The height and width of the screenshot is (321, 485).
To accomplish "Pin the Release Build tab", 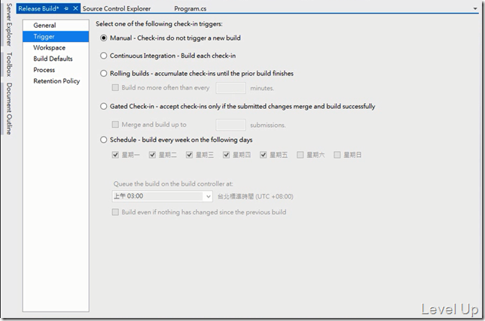I will coord(66,8).
